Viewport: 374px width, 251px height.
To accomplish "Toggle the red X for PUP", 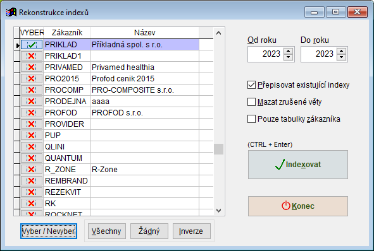I will click(x=32, y=136).
